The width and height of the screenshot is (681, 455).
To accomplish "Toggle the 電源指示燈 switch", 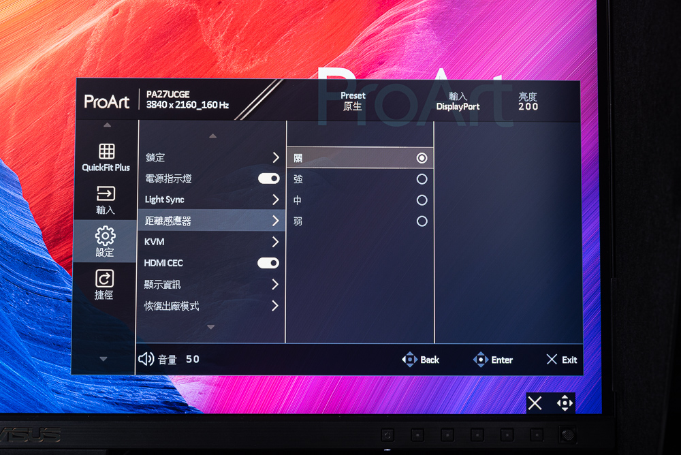I will (x=269, y=178).
